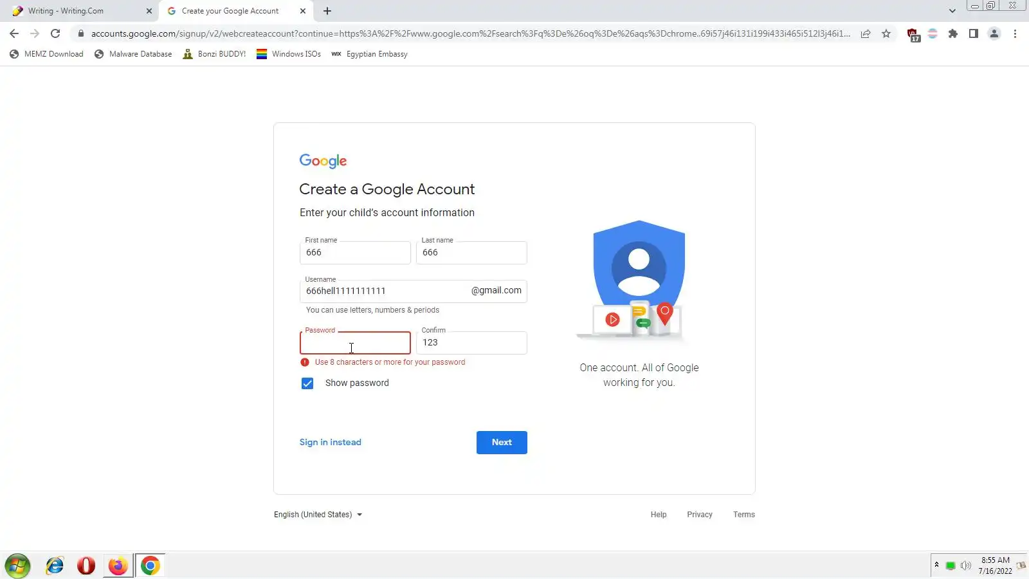Click the Last name field
This screenshot has height=579, width=1029.
click(471, 253)
